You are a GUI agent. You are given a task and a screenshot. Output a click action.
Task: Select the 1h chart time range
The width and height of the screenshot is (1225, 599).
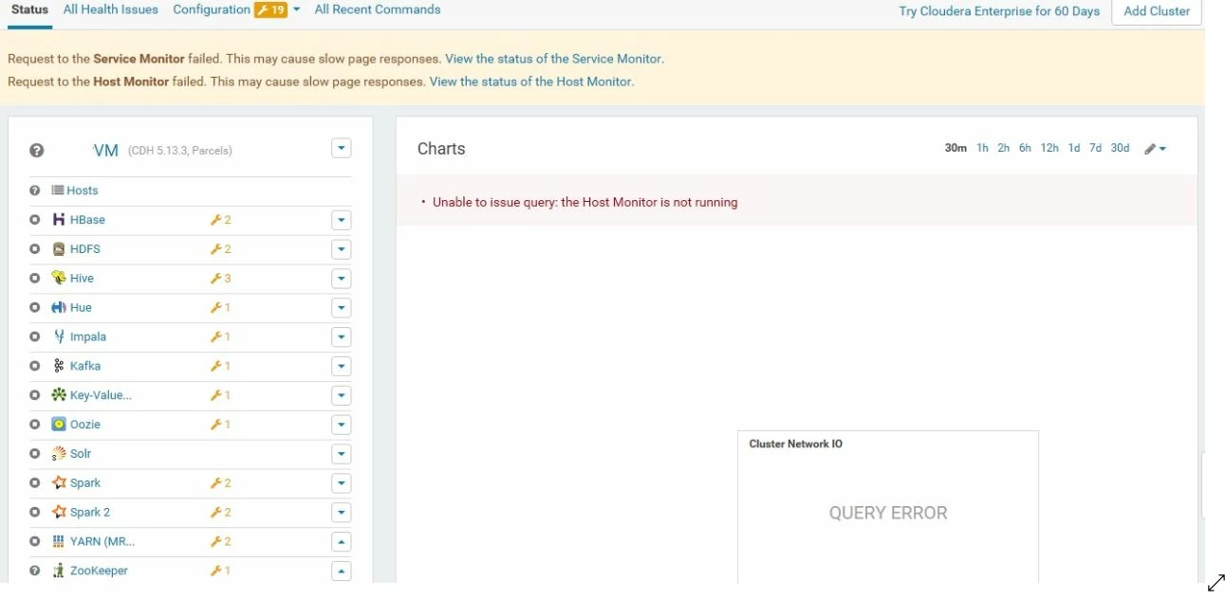982,148
